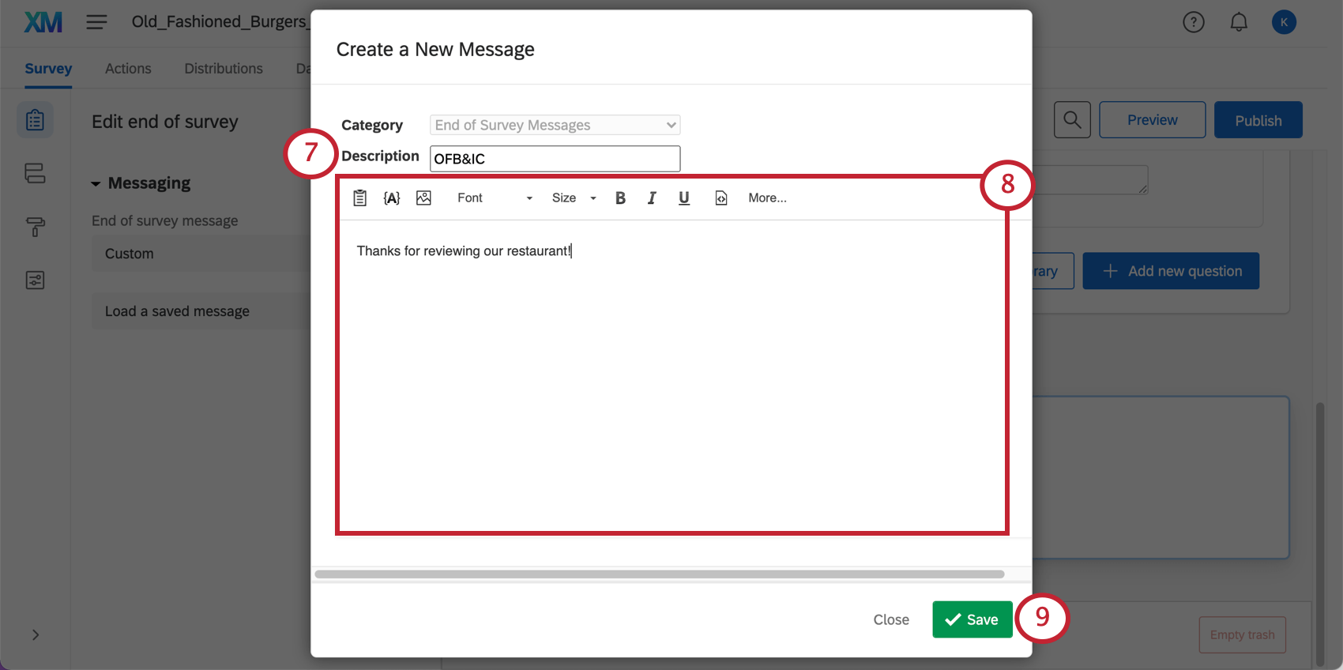1343x670 pixels.
Task: Open the Look and feel paint roller icon
Action: [x=35, y=228]
